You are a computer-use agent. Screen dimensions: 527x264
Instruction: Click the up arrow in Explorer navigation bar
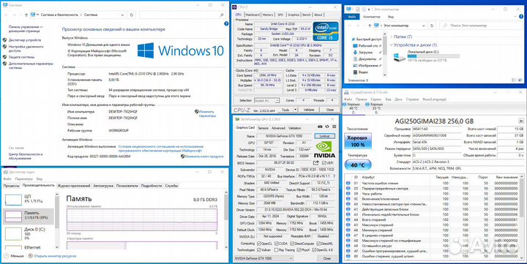coord(370,26)
